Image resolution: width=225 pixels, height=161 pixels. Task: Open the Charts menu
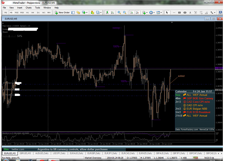coord(28,8)
